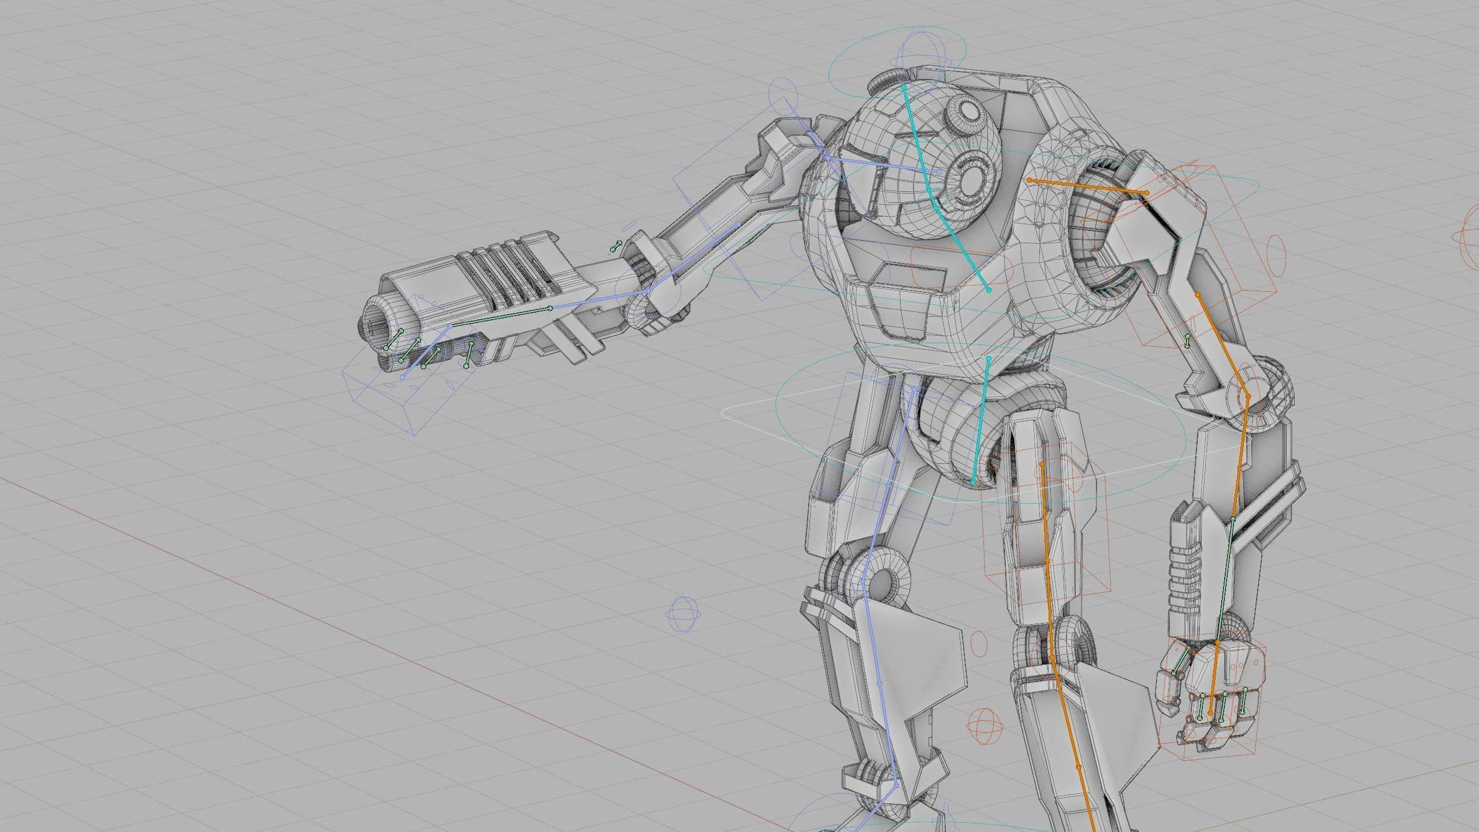This screenshot has width=1479, height=832.
Task: Select the orange shoulder bone at the robot's right shoulder joint
Action: coord(1088,187)
